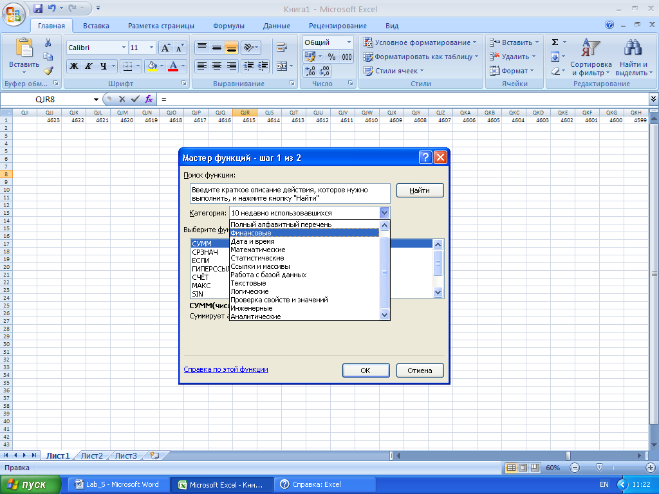The image size is (659, 494).
Task: Switch to sheet Лист2
Action: [91, 455]
